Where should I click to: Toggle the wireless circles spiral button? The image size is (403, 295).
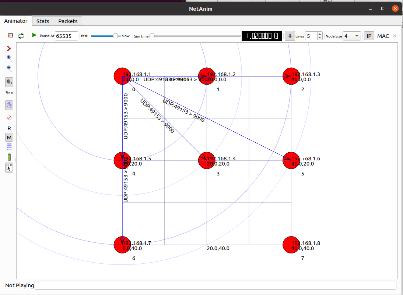click(9, 105)
